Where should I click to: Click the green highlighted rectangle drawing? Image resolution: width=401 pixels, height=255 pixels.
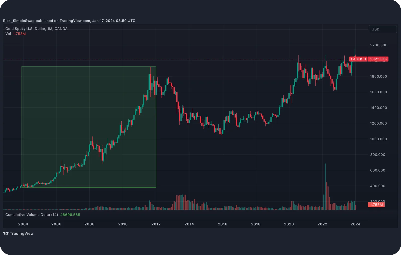pos(89,127)
